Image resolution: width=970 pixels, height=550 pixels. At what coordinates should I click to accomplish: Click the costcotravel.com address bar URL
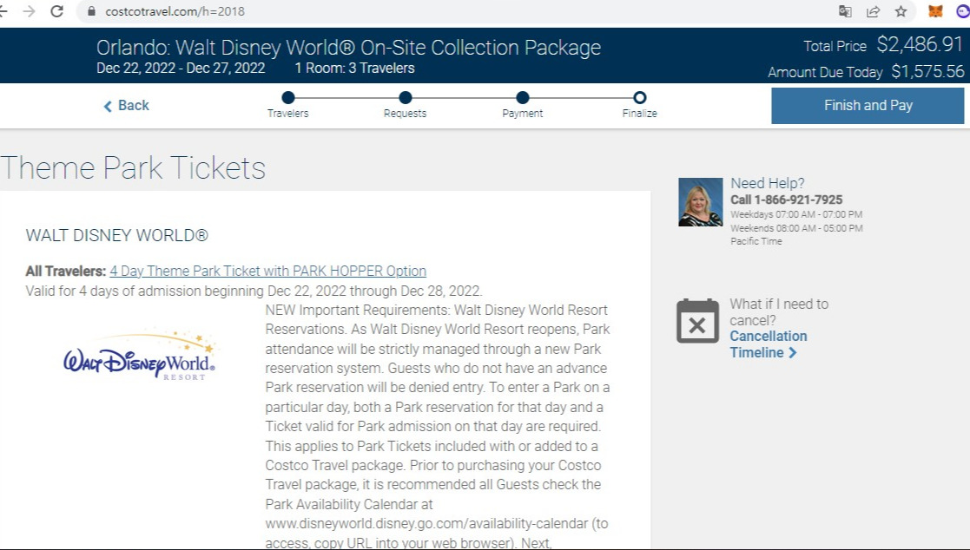pos(175,11)
